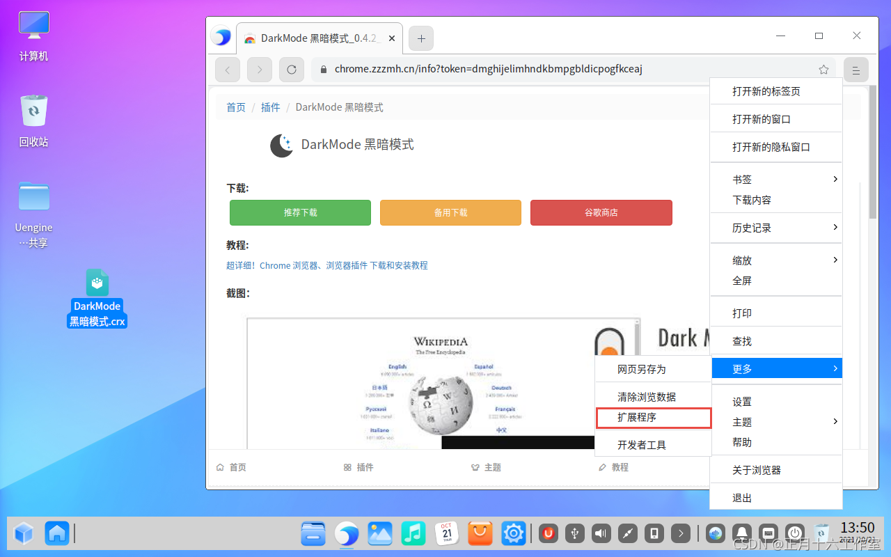Click the red magnet tray icon
The height and width of the screenshot is (557, 891).
click(x=549, y=534)
